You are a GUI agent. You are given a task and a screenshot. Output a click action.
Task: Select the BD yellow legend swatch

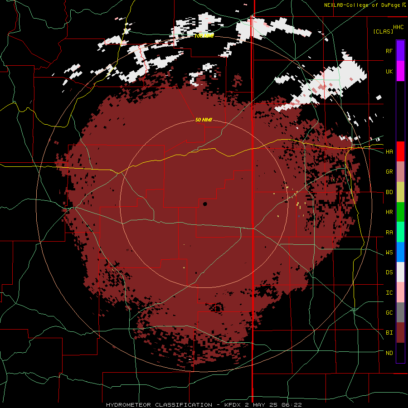(x=400, y=192)
